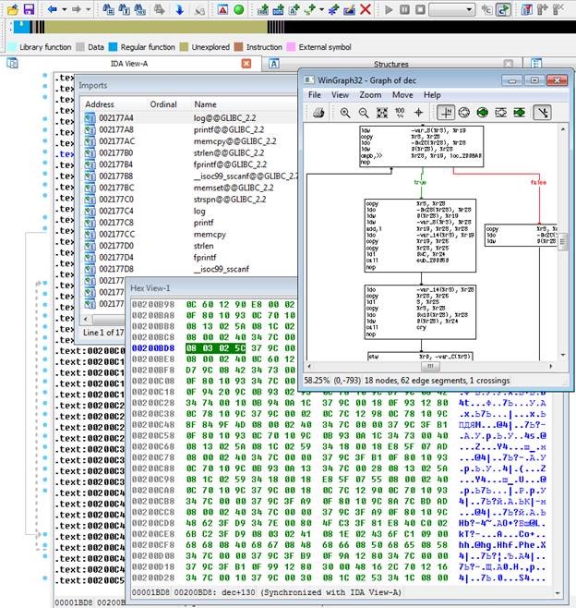Image resolution: width=576 pixels, height=608 pixels.
Task: Click WinGraph32 vertical scrollbar down arrow
Action: point(563,355)
